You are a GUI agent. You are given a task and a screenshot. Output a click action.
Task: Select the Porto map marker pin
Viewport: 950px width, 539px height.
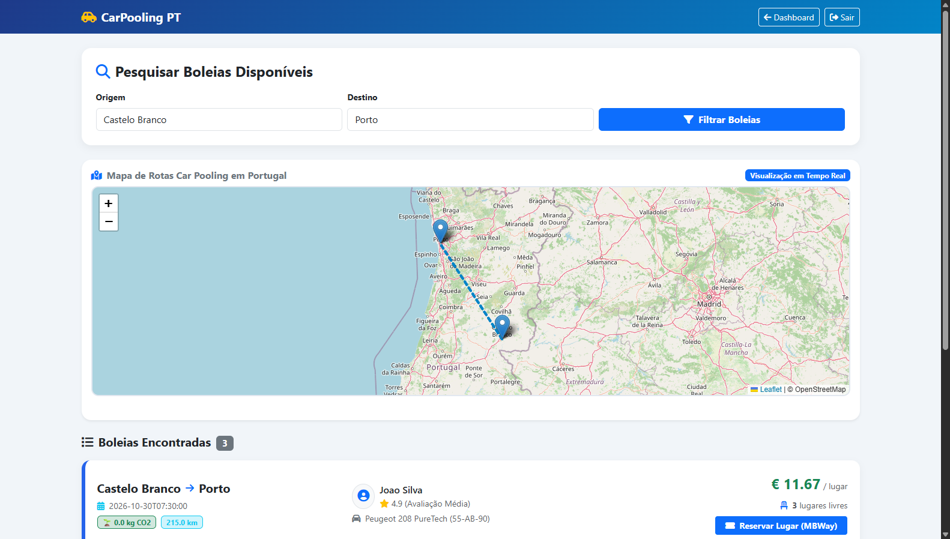tap(441, 230)
